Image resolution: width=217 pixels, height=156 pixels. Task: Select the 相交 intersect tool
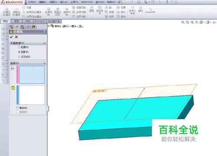pyautogui.click(x=121, y=12)
